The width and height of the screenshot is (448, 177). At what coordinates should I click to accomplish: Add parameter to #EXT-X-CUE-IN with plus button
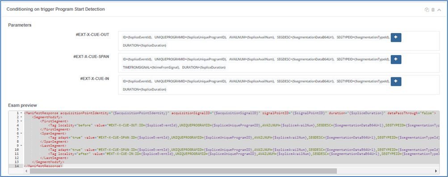pyautogui.click(x=396, y=81)
